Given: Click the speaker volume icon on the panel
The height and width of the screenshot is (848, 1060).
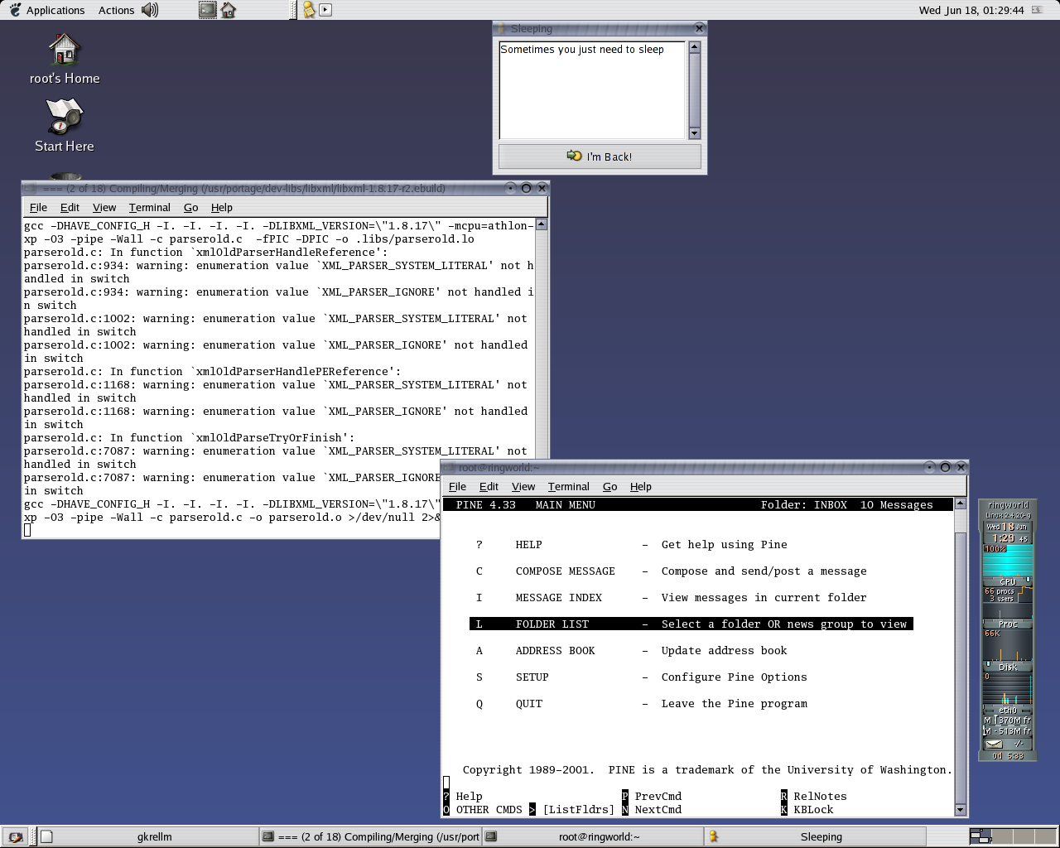Looking at the screenshot, I should click(149, 10).
